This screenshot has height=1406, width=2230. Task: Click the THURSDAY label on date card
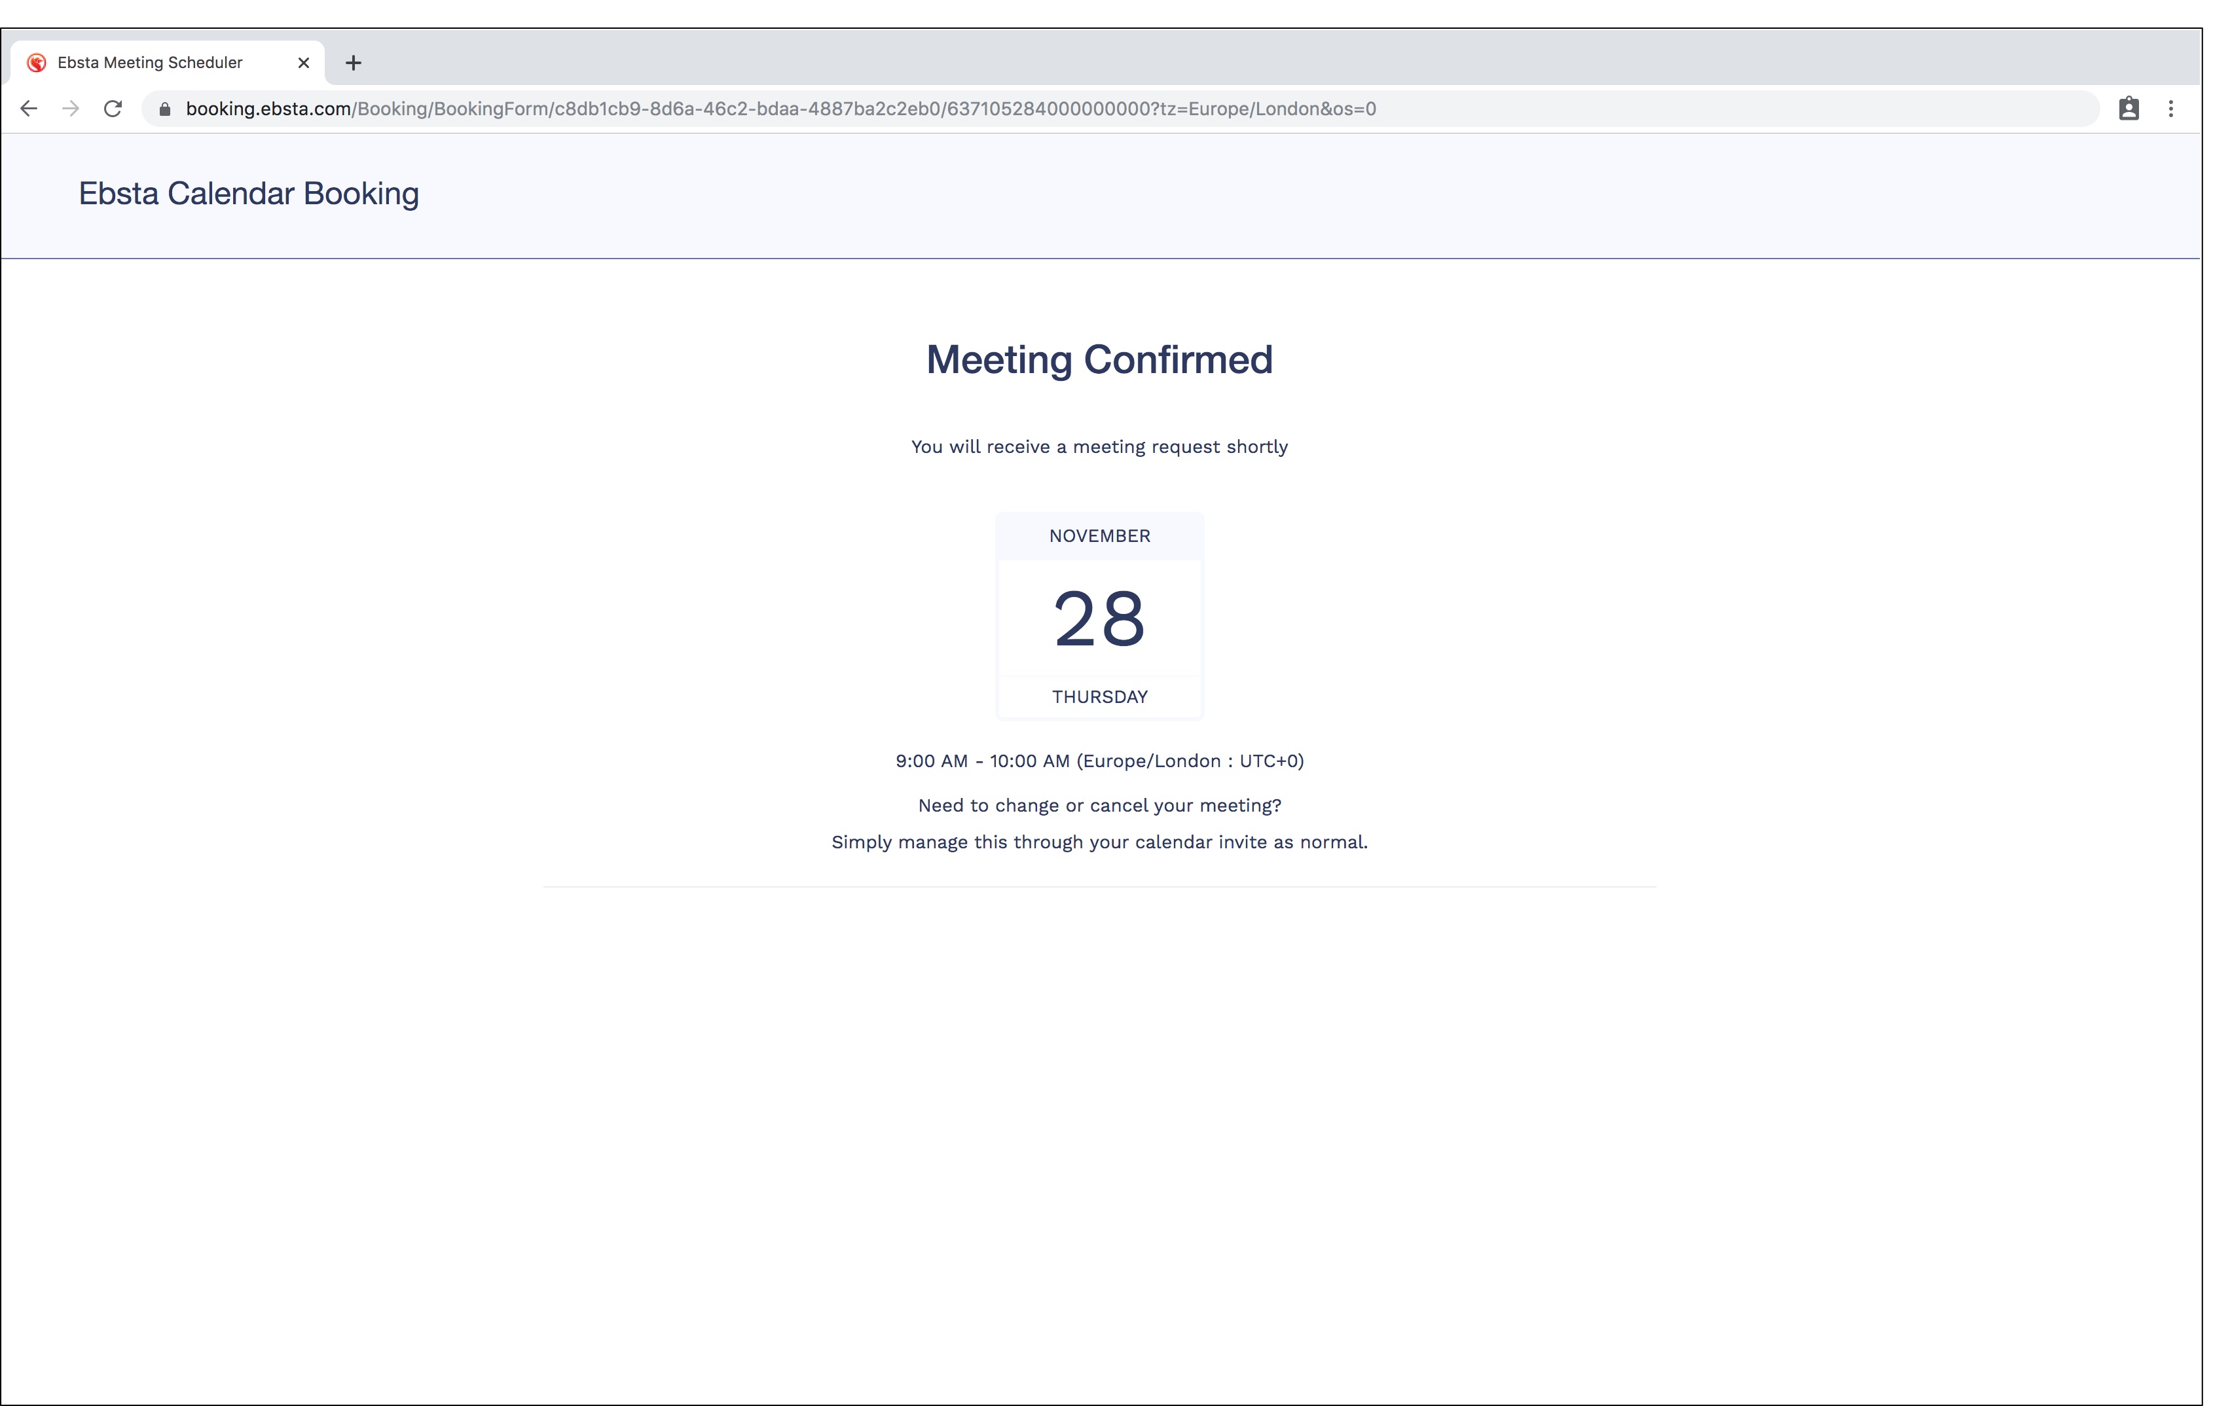pos(1099,697)
